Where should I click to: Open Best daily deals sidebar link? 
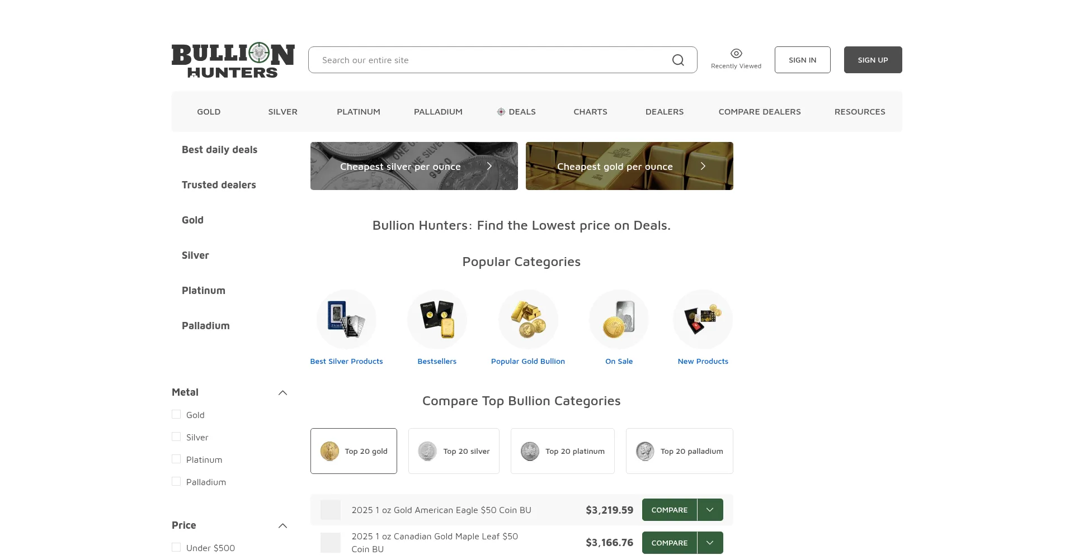(x=219, y=150)
